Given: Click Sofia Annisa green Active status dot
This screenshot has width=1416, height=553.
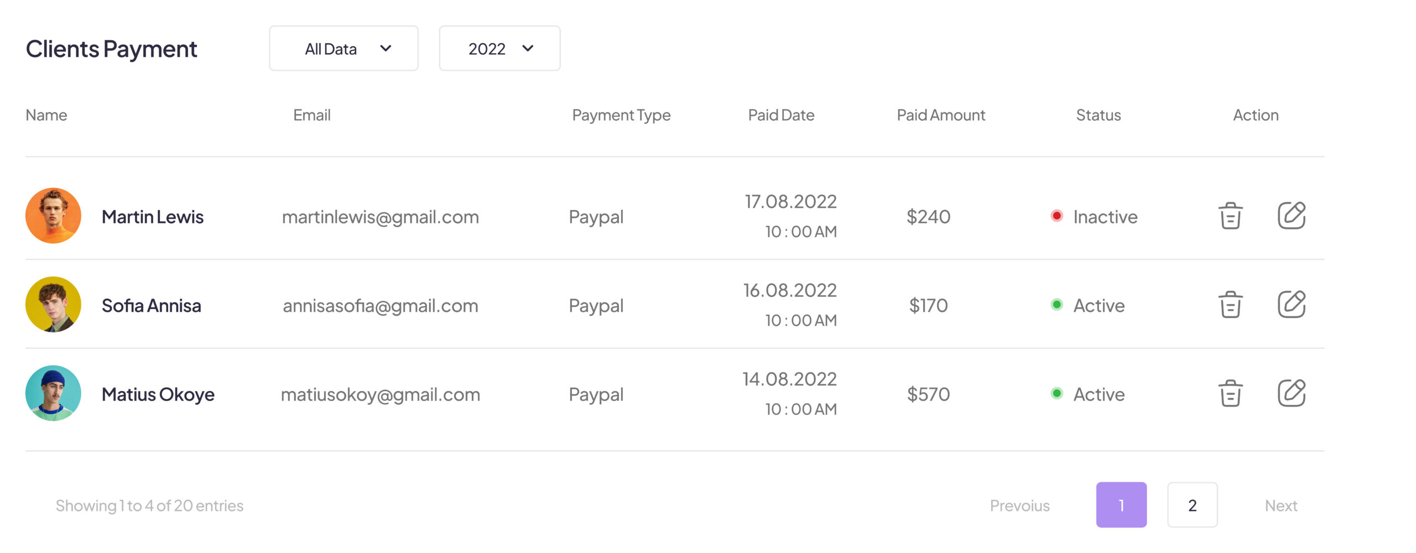Looking at the screenshot, I should coord(1056,305).
